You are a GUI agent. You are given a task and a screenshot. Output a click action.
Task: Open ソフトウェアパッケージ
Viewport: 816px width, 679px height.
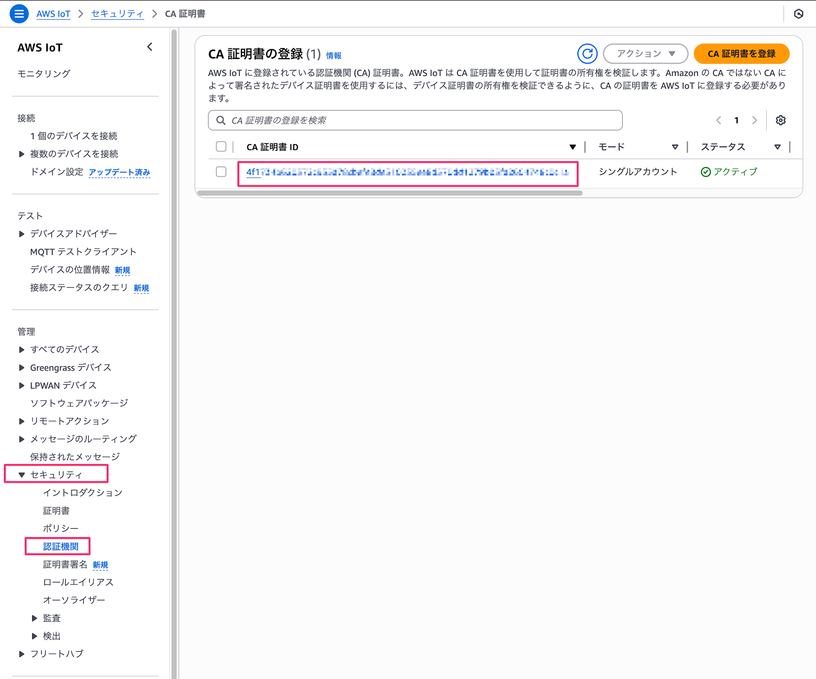point(79,403)
